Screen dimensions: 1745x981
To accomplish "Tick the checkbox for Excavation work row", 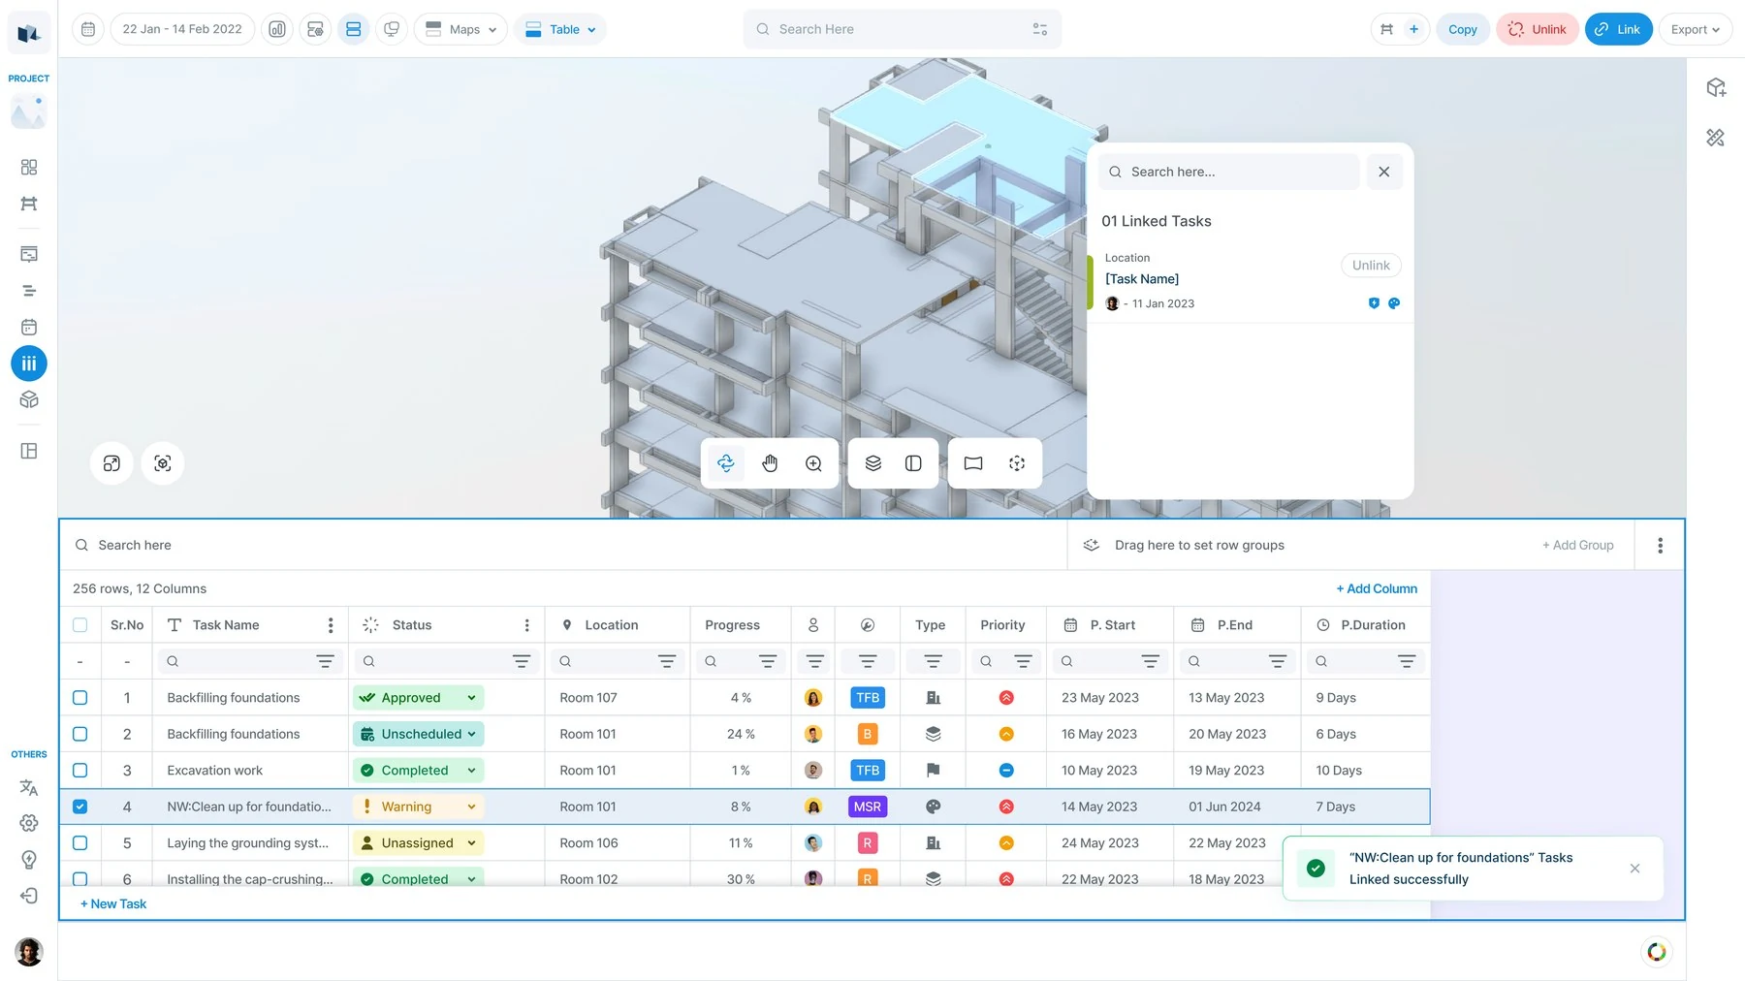I will click(80, 771).
